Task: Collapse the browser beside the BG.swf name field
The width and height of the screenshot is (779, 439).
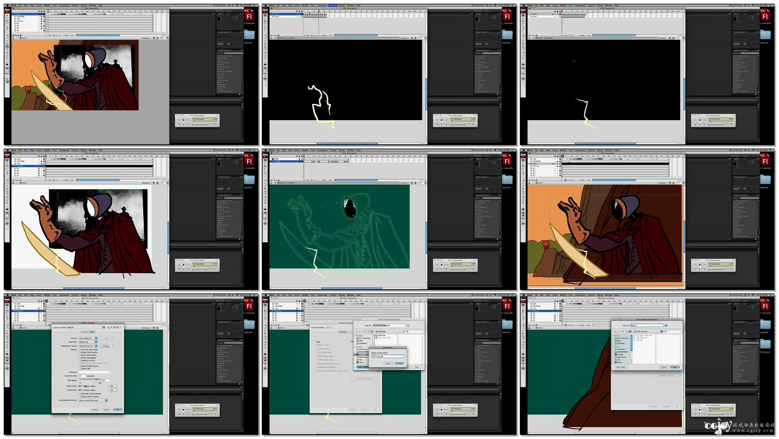Action: (x=666, y=325)
